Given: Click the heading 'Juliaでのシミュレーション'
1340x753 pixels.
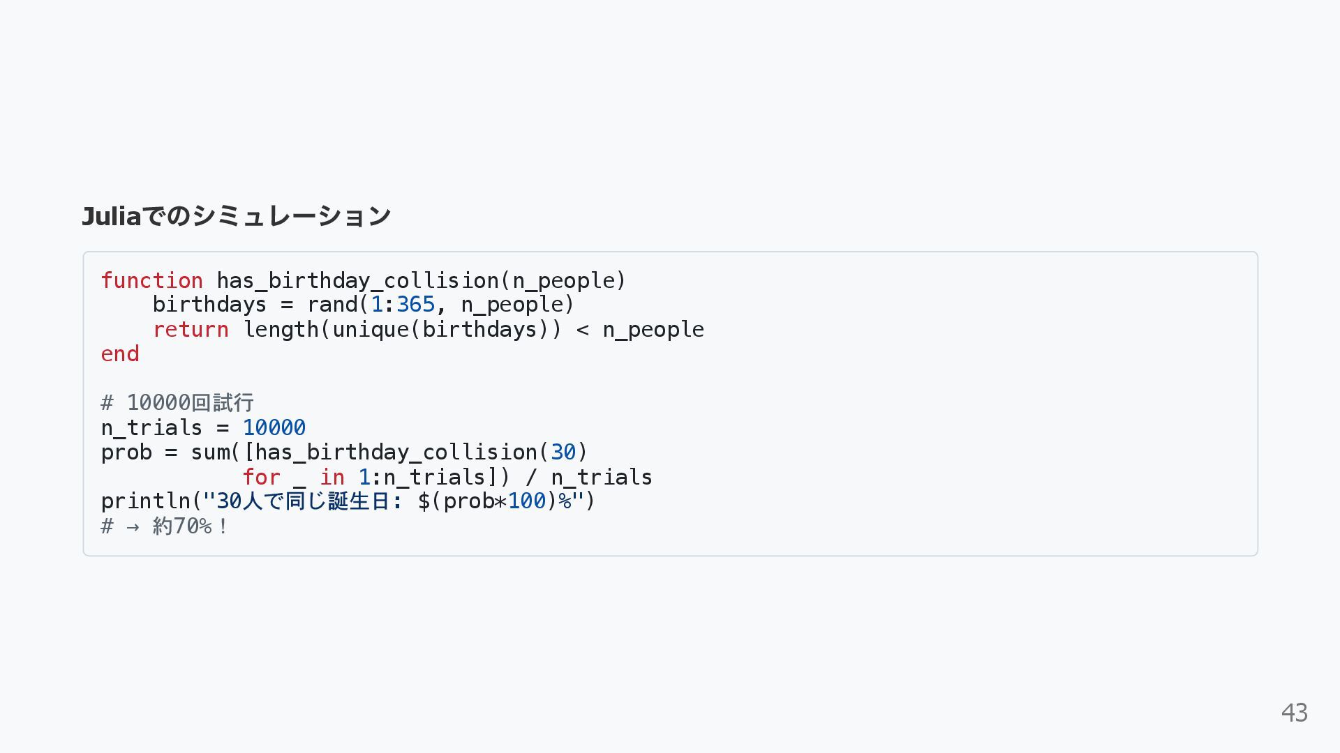Looking at the screenshot, I should [236, 216].
